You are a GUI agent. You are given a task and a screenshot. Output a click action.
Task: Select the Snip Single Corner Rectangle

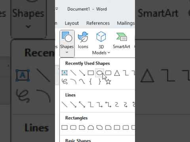click(82, 127)
